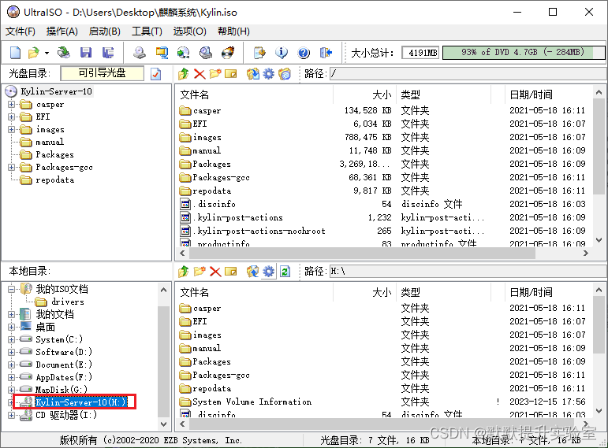Expand the 我的文档 tree node
This screenshot has width=608, height=448.
click(x=11, y=314)
